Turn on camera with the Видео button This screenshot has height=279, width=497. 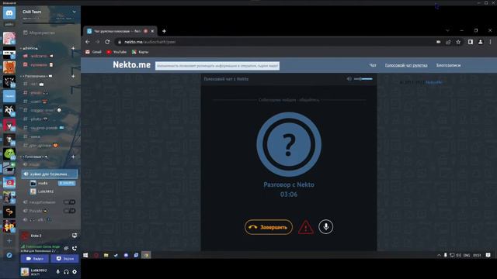tap(34, 258)
